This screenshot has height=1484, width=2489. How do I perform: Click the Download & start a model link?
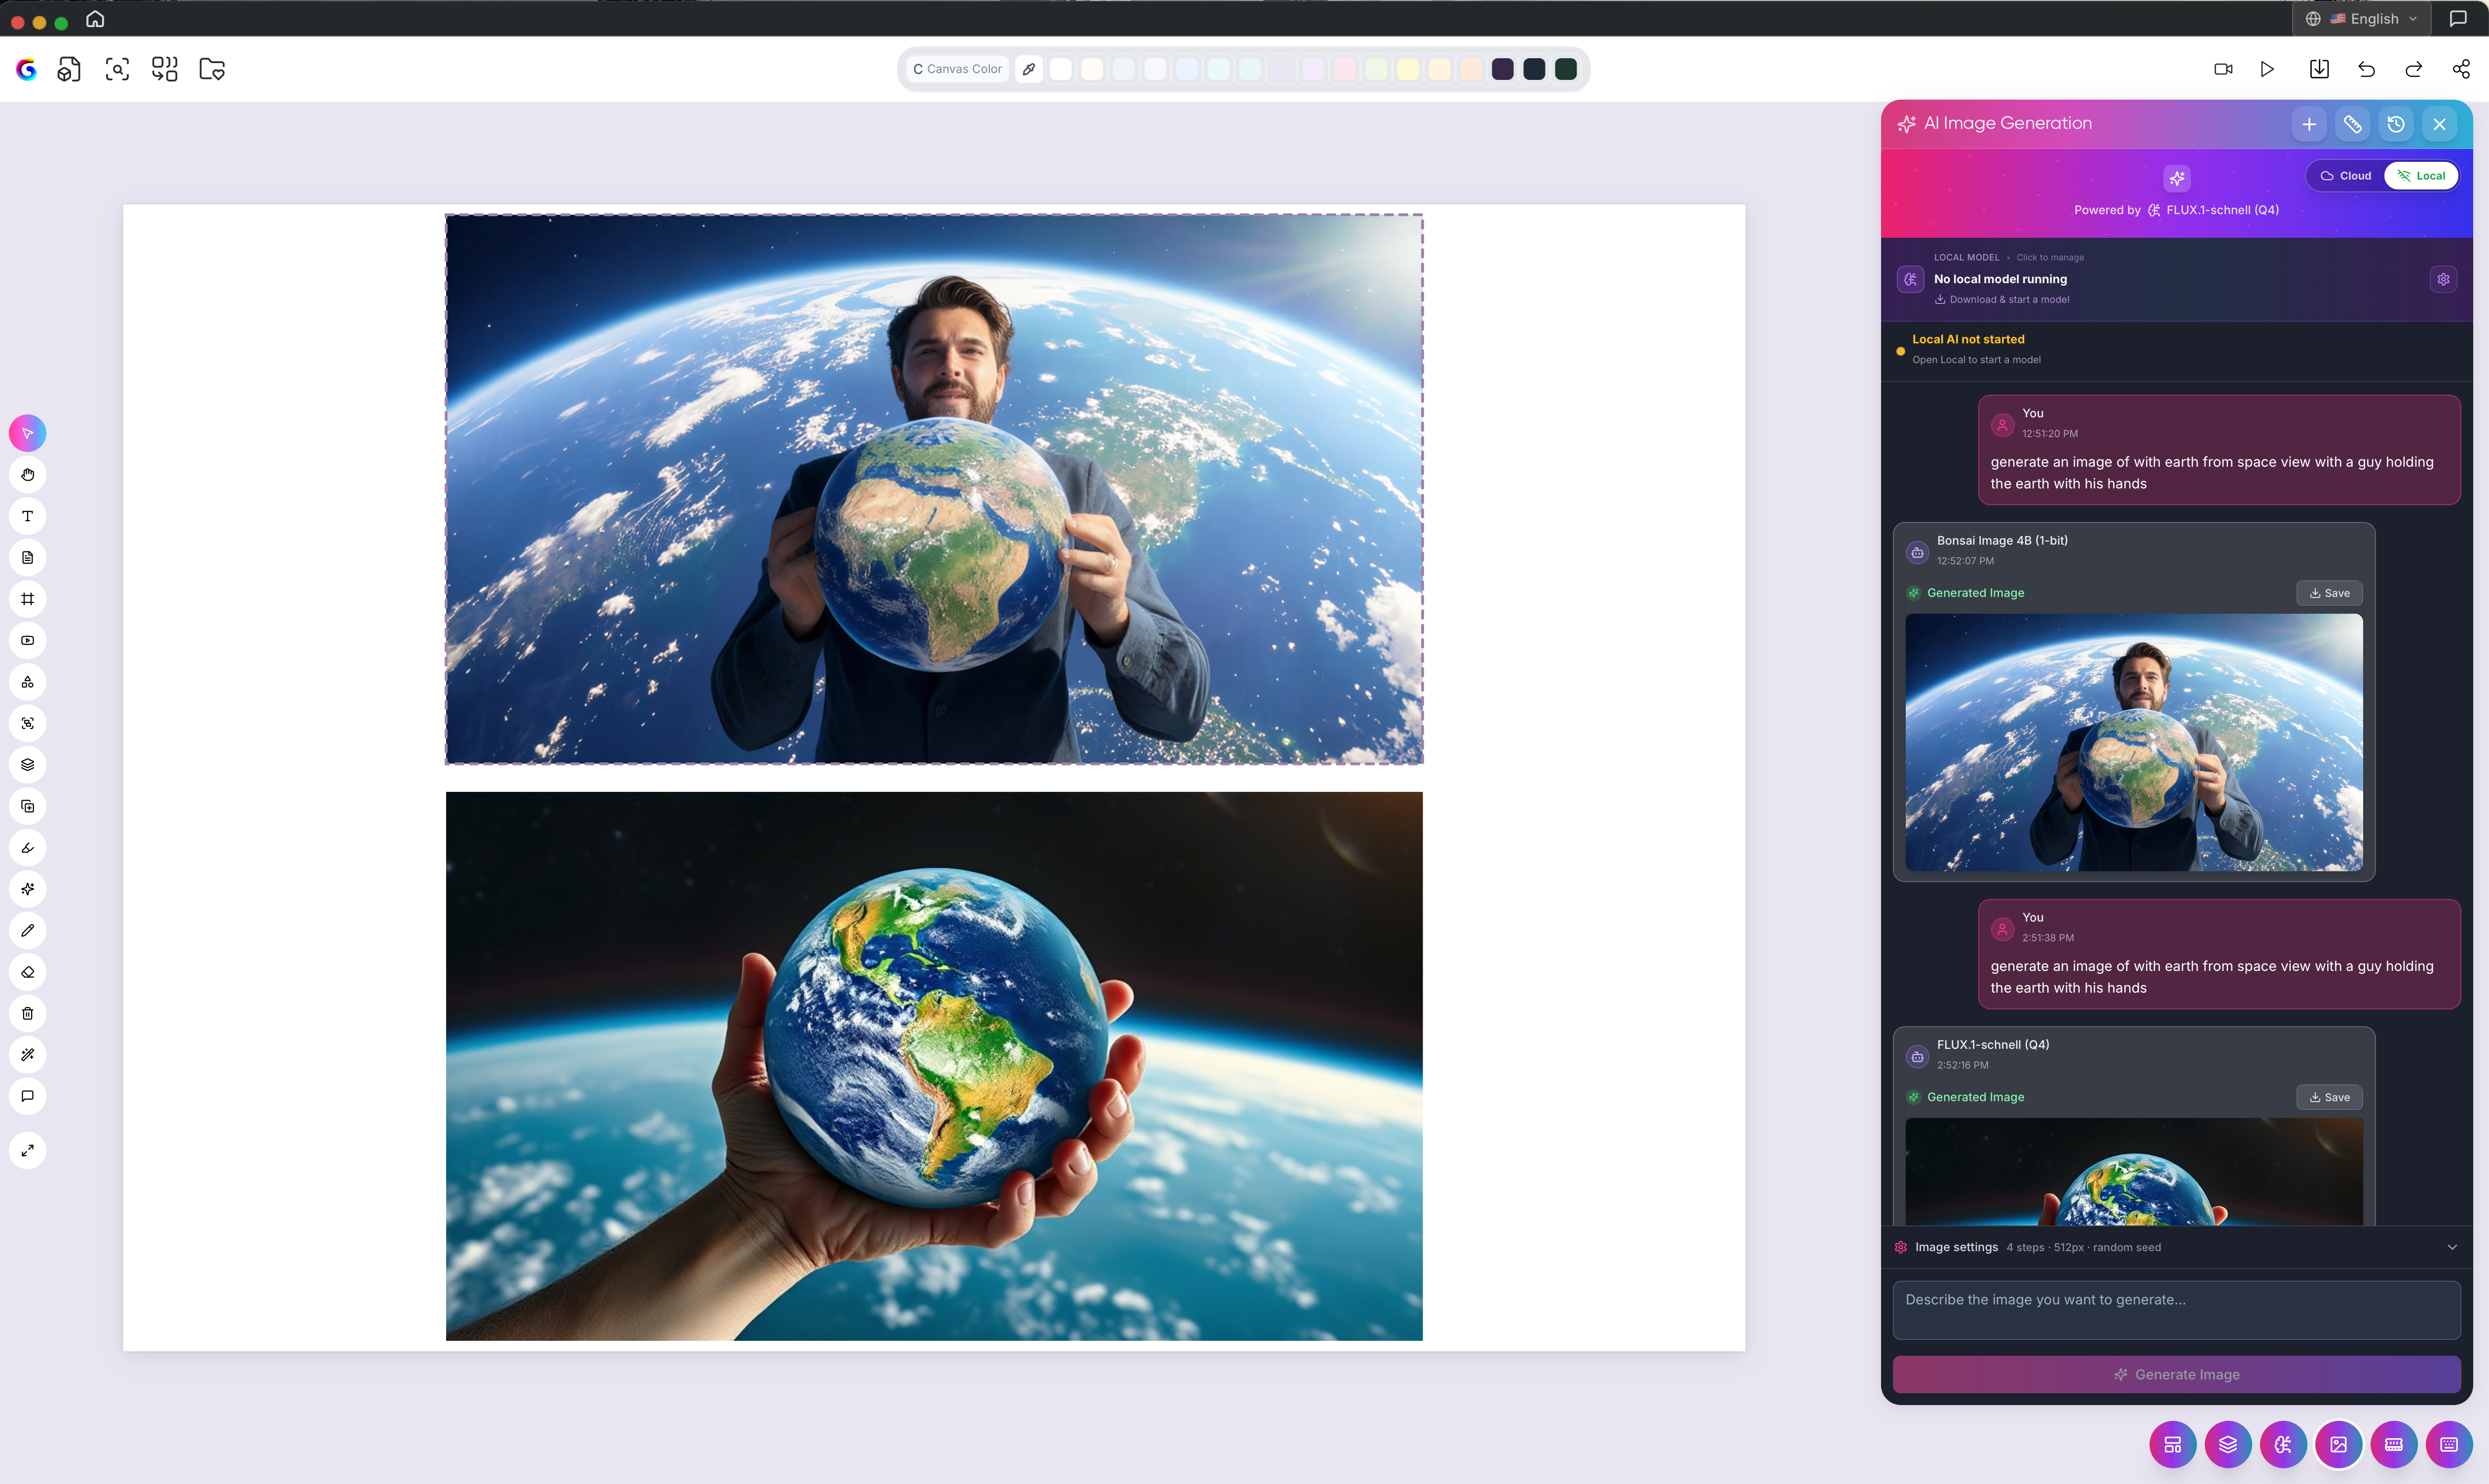click(2002, 300)
